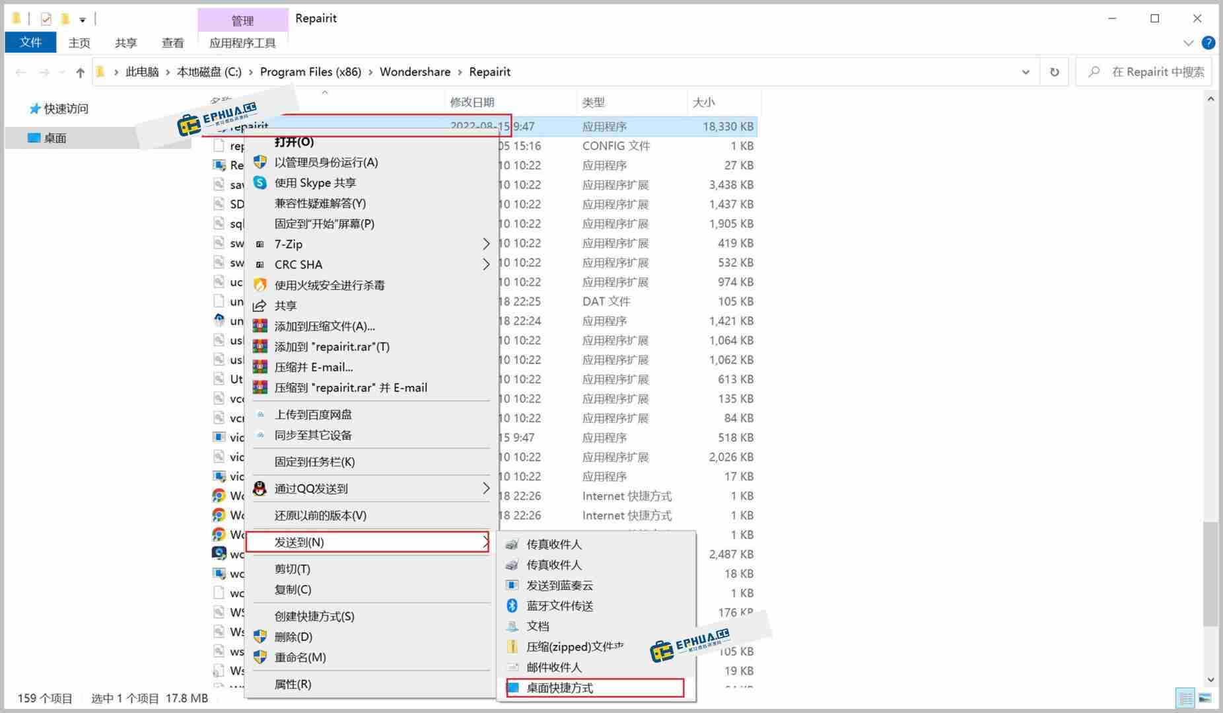Select 桌面 in the navigation pane

(55, 137)
